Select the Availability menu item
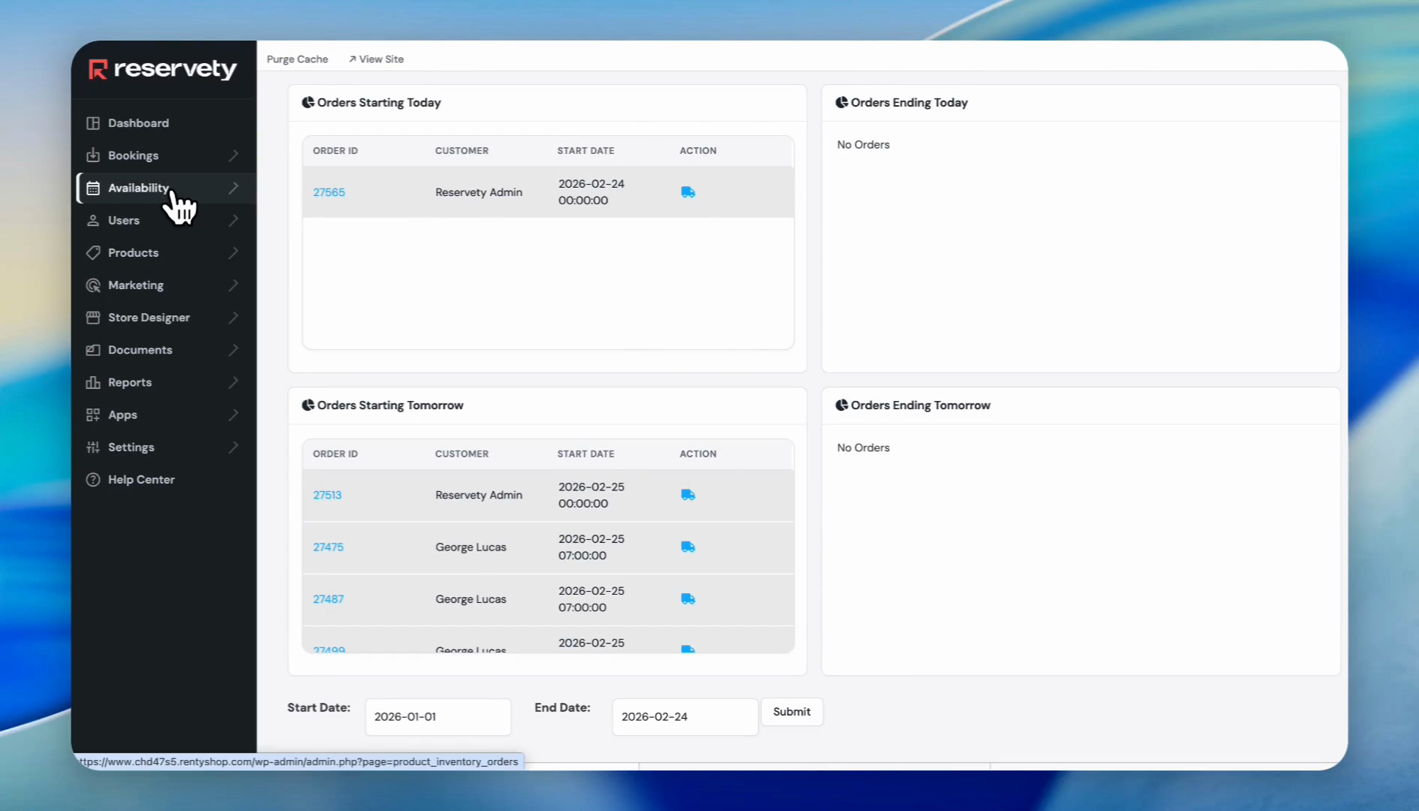This screenshot has height=811, width=1419. pos(164,188)
